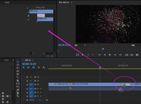Toggle snap magnet in timeline
Viewport: 141px width, 104px height.
click(28, 67)
